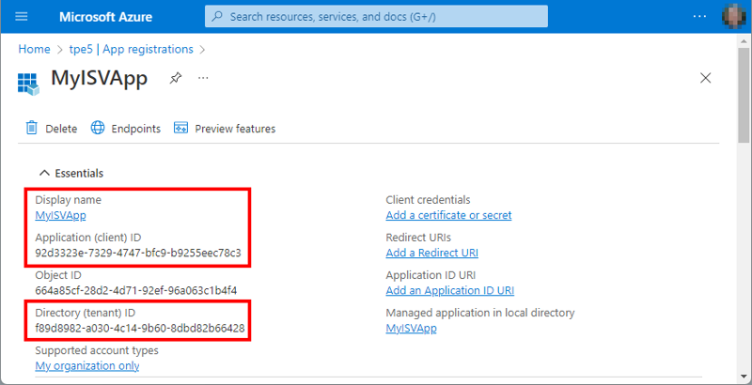752x385 pixels.
Task: Open tpe5 App registrations breadcrumb
Action: coord(132,50)
